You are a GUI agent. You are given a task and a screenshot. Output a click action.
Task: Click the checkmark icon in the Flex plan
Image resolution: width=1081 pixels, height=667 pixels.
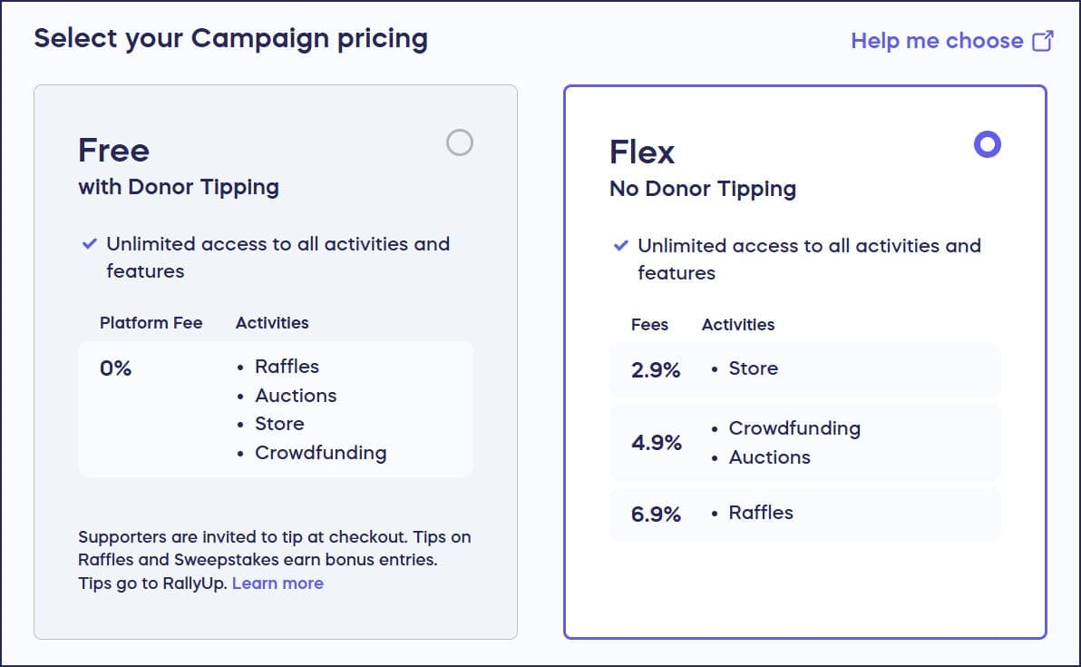pos(621,246)
